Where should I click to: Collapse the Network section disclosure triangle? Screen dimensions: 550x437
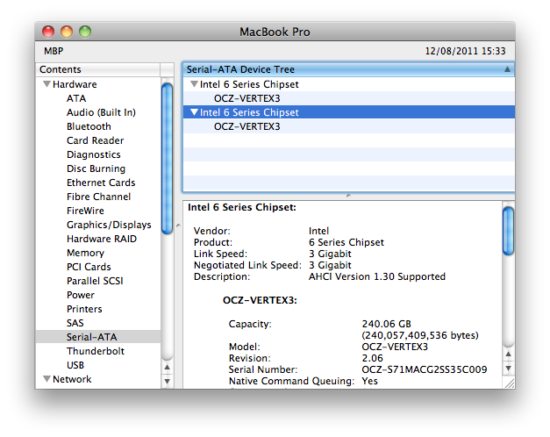point(46,379)
